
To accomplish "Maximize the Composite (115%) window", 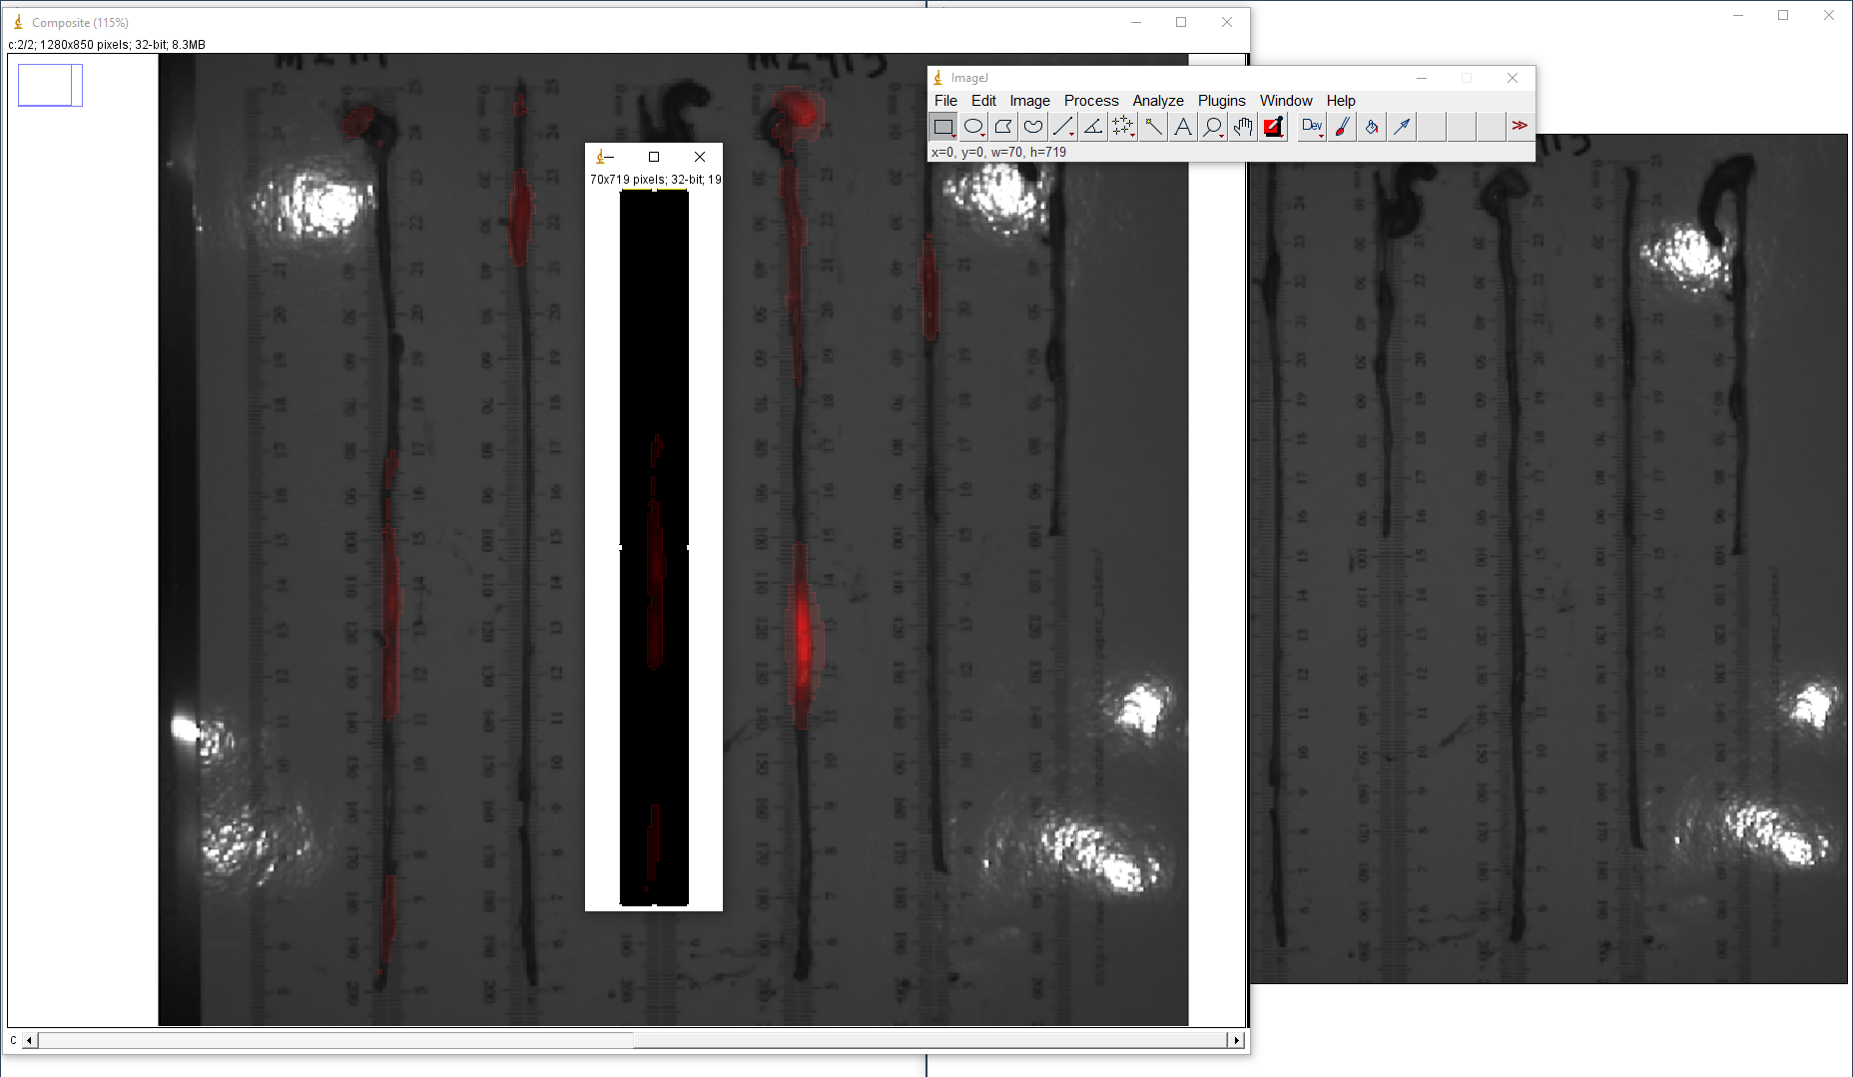I will point(1181,22).
